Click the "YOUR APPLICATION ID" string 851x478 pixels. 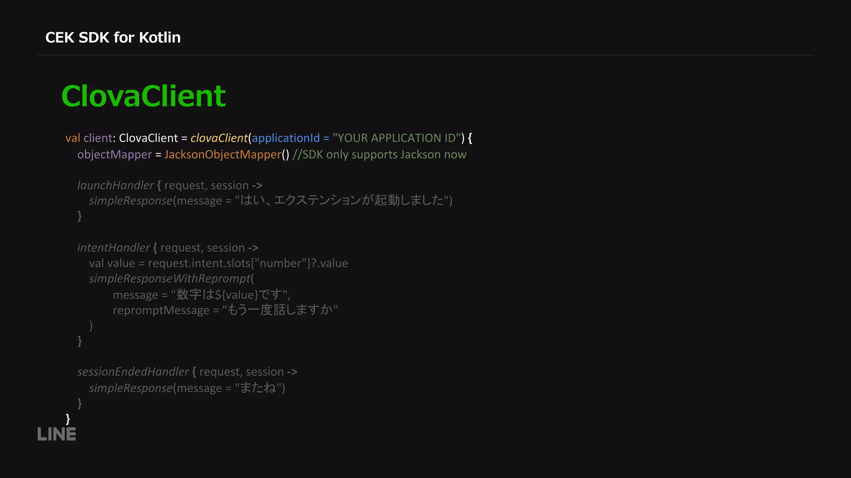(396, 138)
